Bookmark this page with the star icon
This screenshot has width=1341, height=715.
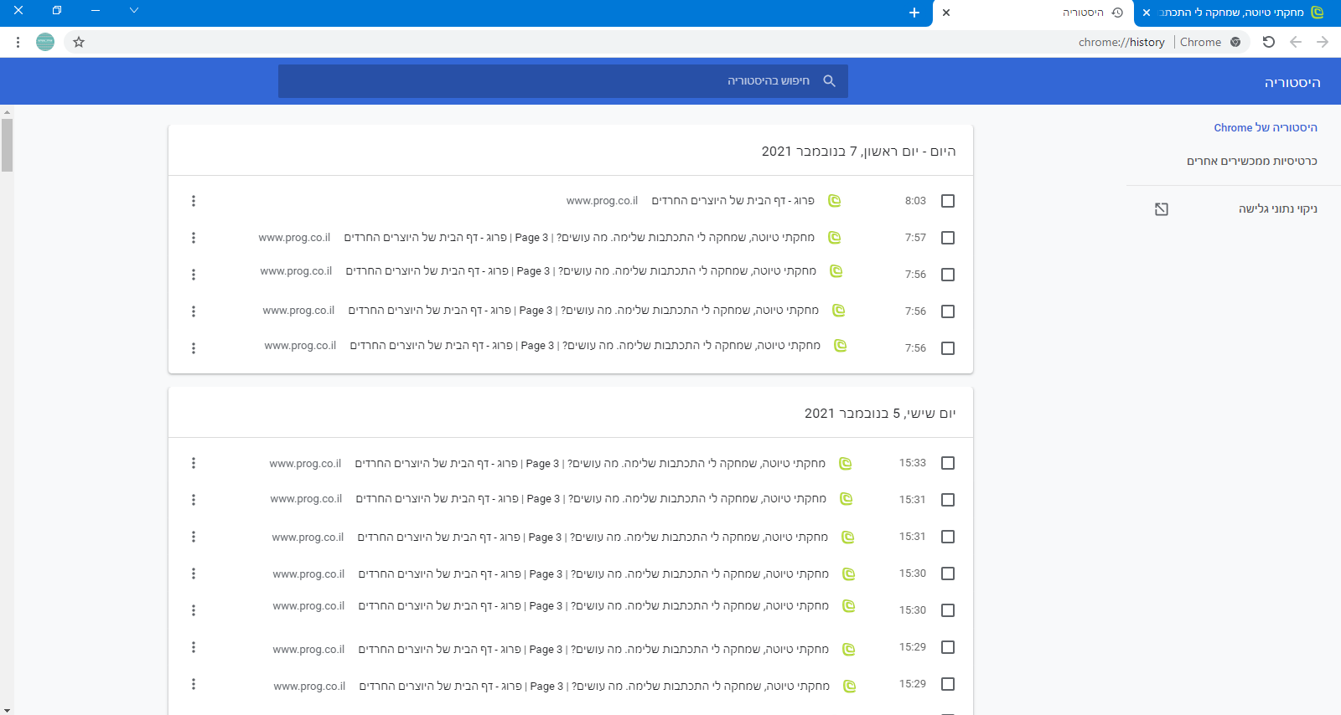pos(79,42)
